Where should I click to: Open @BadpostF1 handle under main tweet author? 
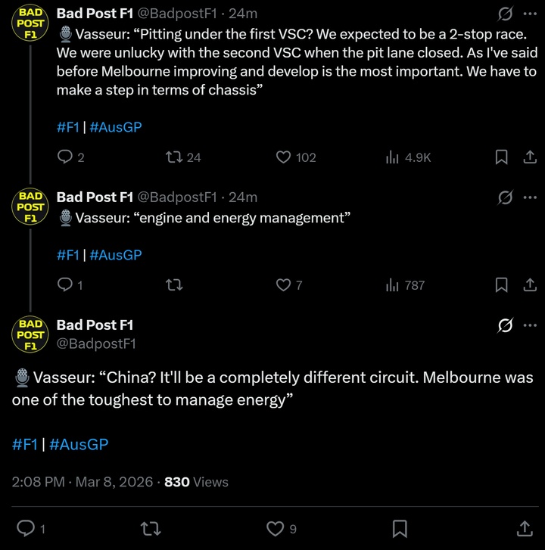click(96, 343)
